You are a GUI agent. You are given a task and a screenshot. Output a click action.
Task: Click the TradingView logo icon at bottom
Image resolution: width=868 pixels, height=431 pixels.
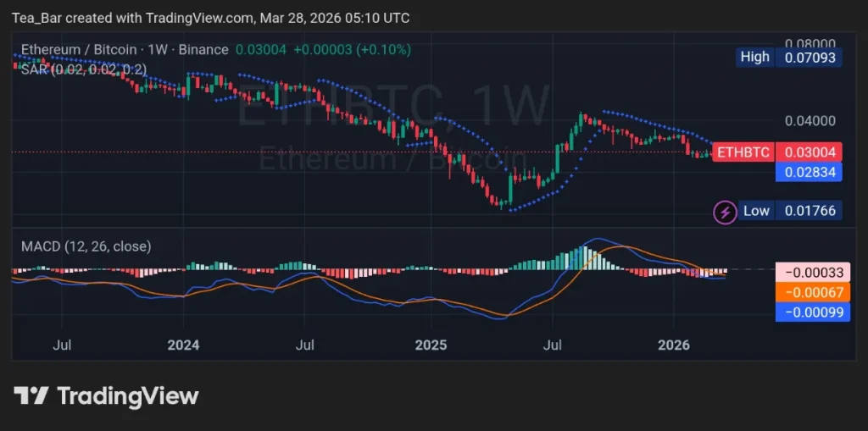tap(31, 395)
